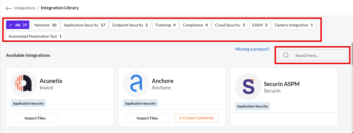Filter by Network category
The height and width of the screenshot is (133, 353).
click(45, 25)
